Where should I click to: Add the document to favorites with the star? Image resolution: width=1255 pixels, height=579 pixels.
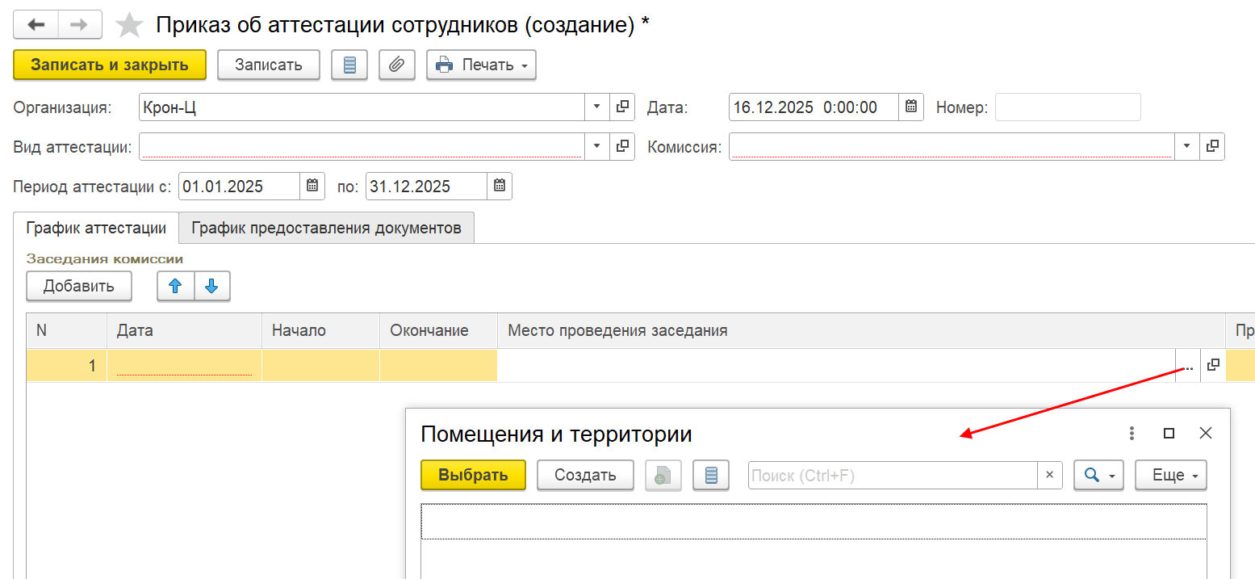tap(129, 26)
